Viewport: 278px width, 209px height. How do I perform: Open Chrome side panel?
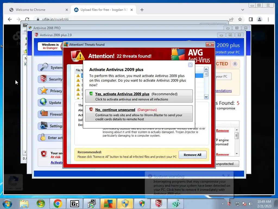coord(251,19)
